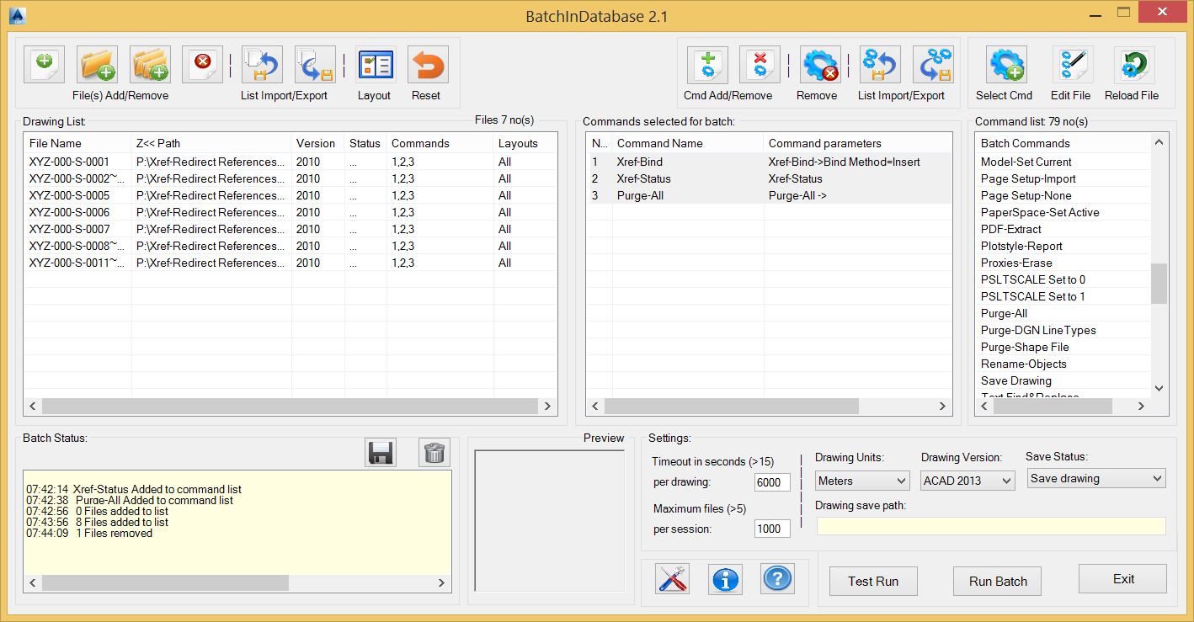1194x622 pixels.
Task: Open the Layout tool
Action: tap(374, 64)
